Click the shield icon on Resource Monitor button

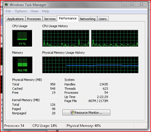tap(72, 113)
